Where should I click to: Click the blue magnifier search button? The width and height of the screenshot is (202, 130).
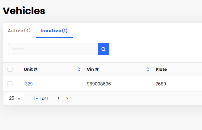[x=104, y=49]
